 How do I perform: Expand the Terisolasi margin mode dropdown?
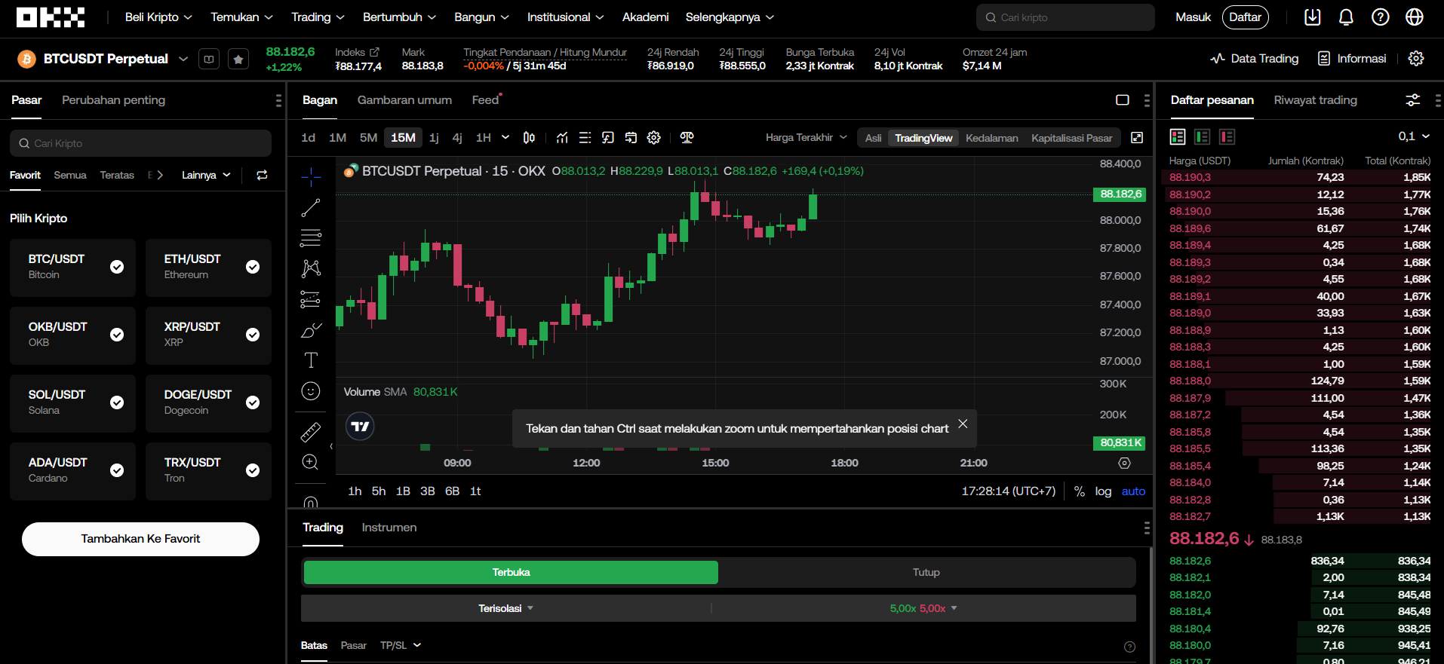coord(505,608)
